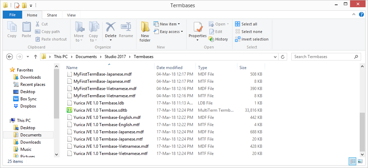The width and height of the screenshot is (368, 168).
Task: Open Recent places in navigation pane
Action: click(x=32, y=84)
